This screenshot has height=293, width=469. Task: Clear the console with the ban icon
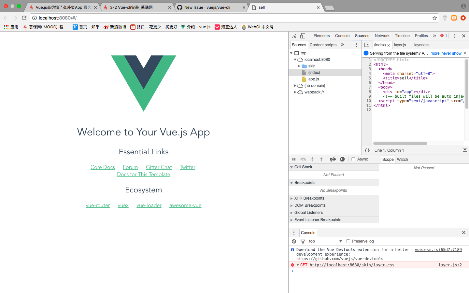[294, 241]
